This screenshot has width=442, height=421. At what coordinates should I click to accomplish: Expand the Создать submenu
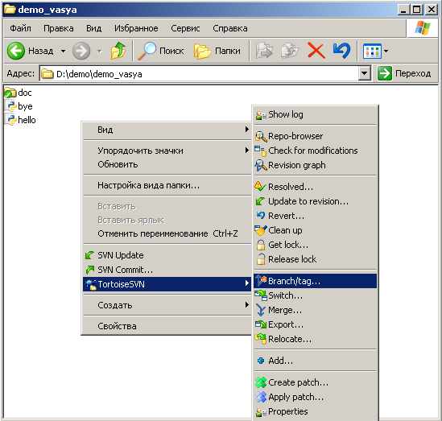pyautogui.click(x=167, y=305)
